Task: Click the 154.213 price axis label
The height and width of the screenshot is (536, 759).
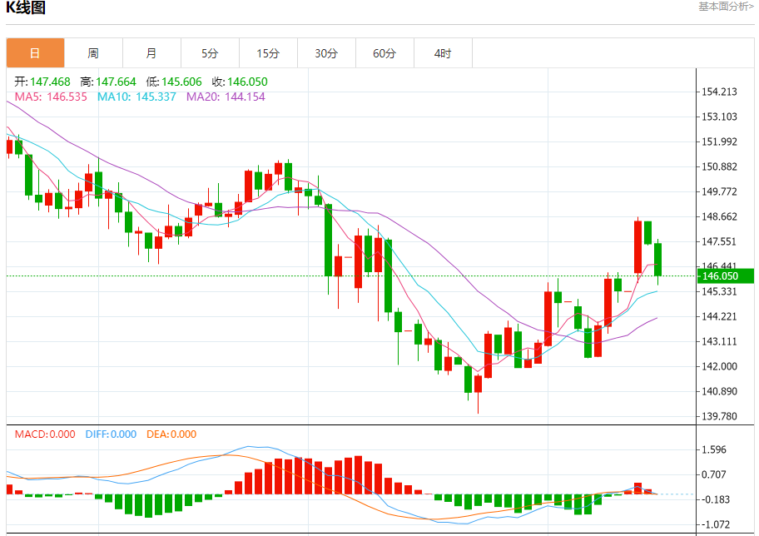Action: (719, 92)
